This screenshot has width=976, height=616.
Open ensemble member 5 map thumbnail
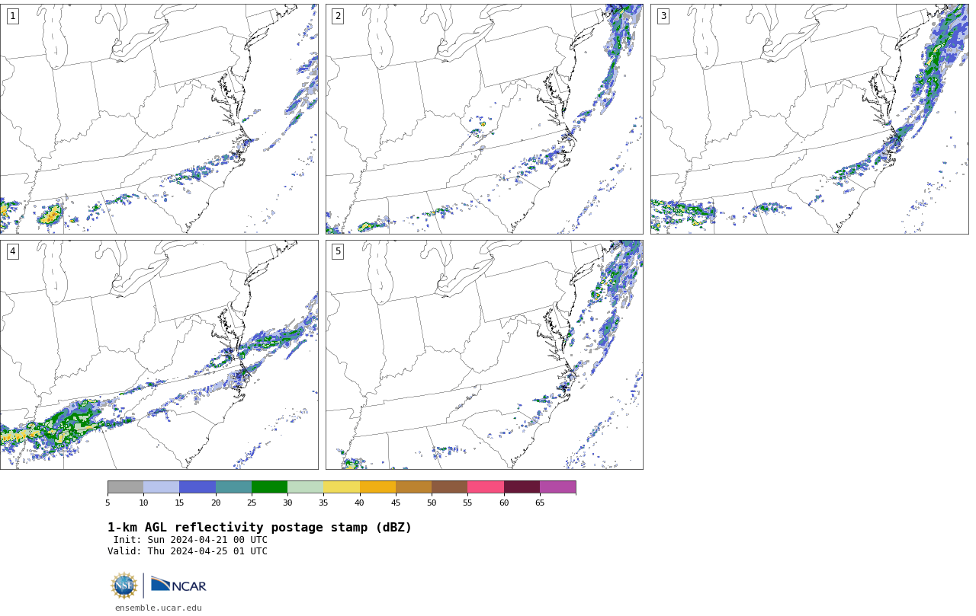tap(484, 355)
